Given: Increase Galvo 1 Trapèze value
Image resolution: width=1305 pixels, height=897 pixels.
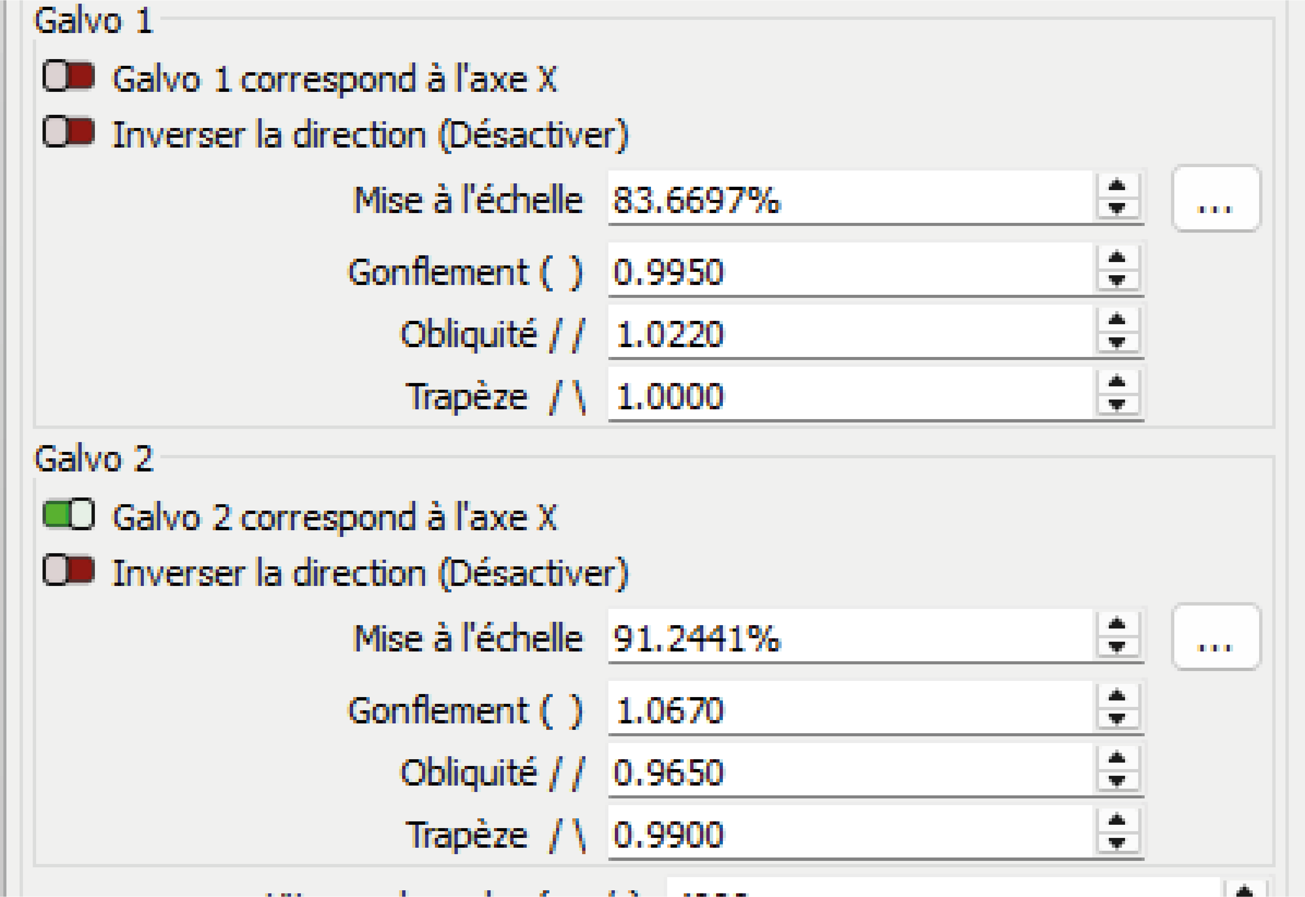Looking at the screenshot, I should 1117,382.
